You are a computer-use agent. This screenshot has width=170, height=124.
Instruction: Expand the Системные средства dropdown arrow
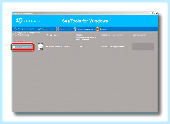click(94, 29)
